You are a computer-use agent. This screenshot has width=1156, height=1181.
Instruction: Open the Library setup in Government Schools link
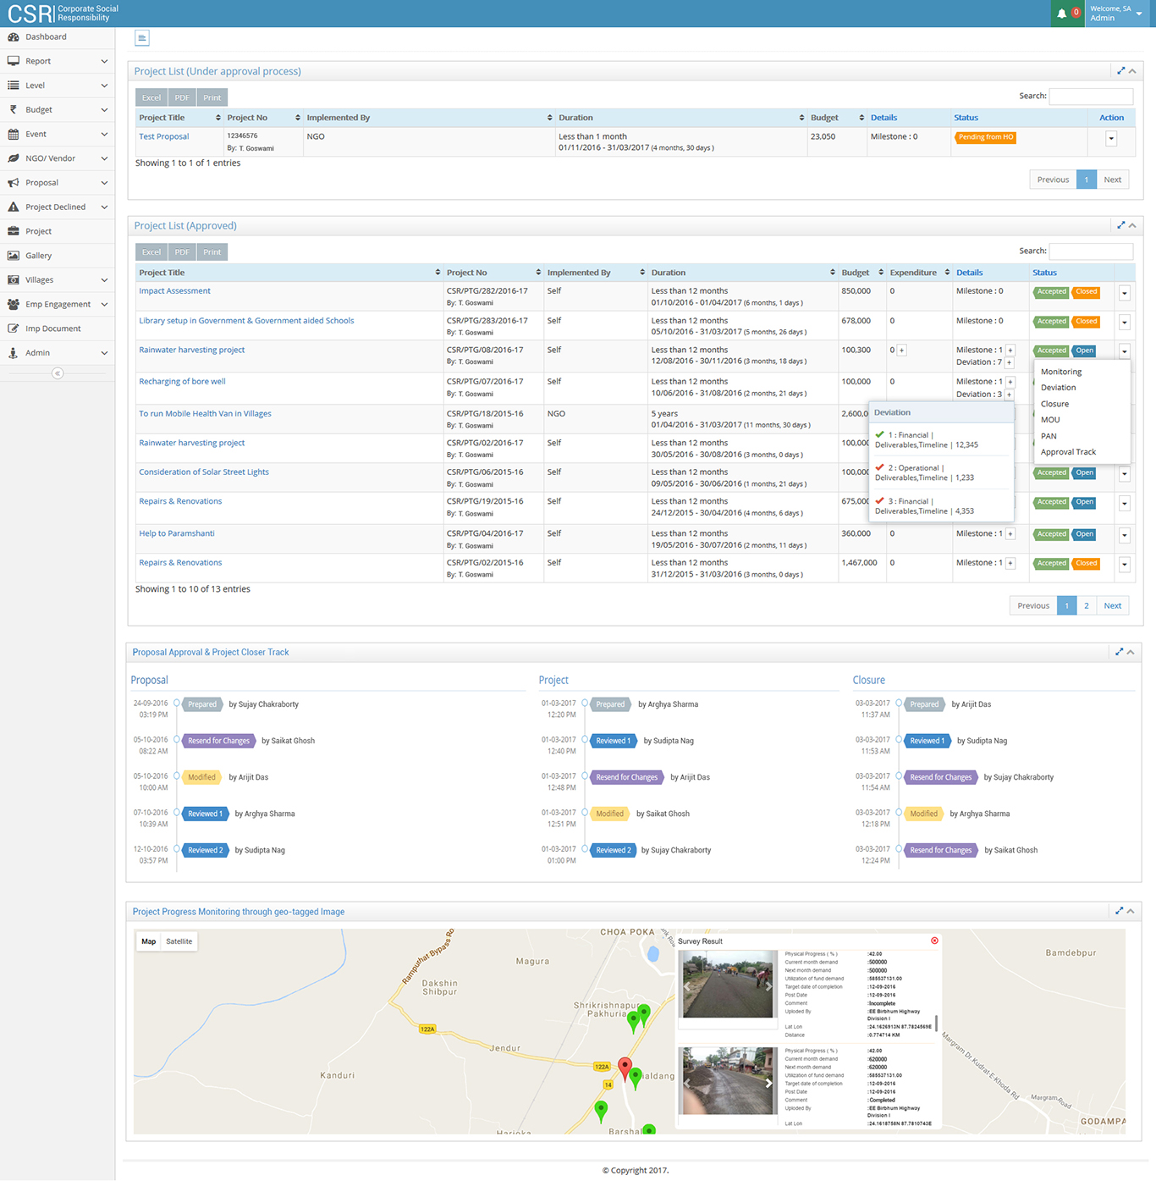pyautogui.click(x=246, y=321)
